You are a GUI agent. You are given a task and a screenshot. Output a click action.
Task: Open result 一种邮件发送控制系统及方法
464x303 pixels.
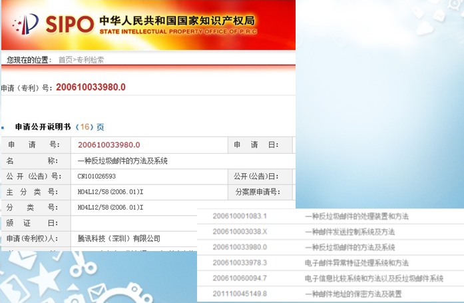pyautogui.click(x=349, y=232)
